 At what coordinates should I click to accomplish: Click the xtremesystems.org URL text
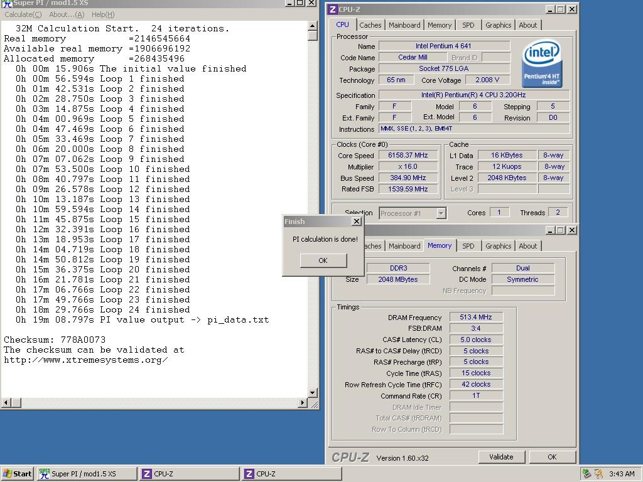click(85, 360)
